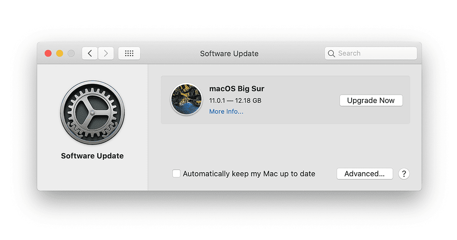The width and height of the screenshot is (457, 240).
Task: Minimize the window with yellow button
Action: (59, 54)
